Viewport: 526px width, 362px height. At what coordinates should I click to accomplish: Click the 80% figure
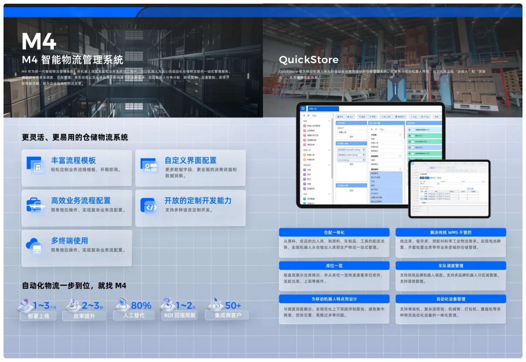(141, 305)
